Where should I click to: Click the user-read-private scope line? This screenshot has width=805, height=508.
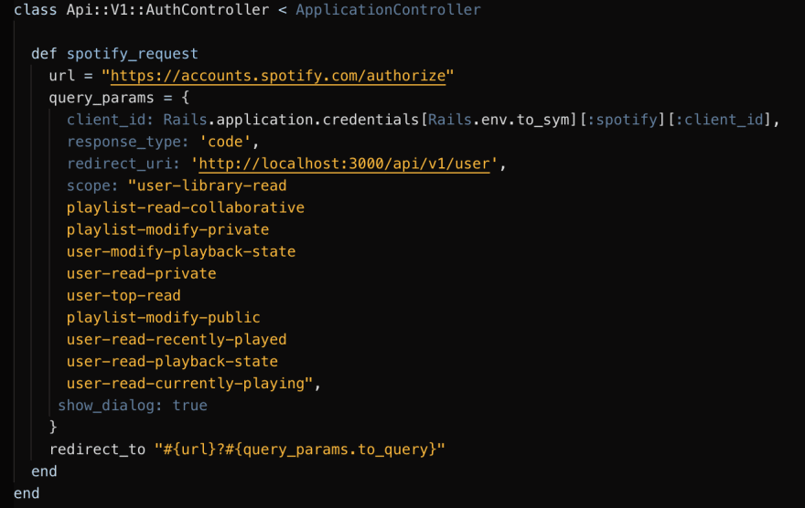click(x=141, y=274)
